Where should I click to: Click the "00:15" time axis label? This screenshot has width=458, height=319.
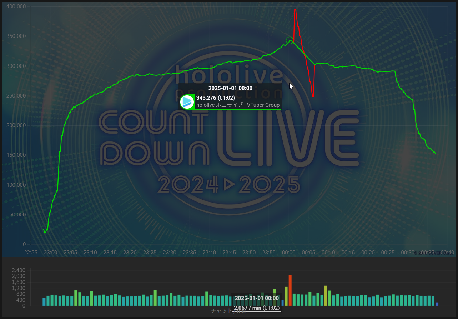point(348,253)
